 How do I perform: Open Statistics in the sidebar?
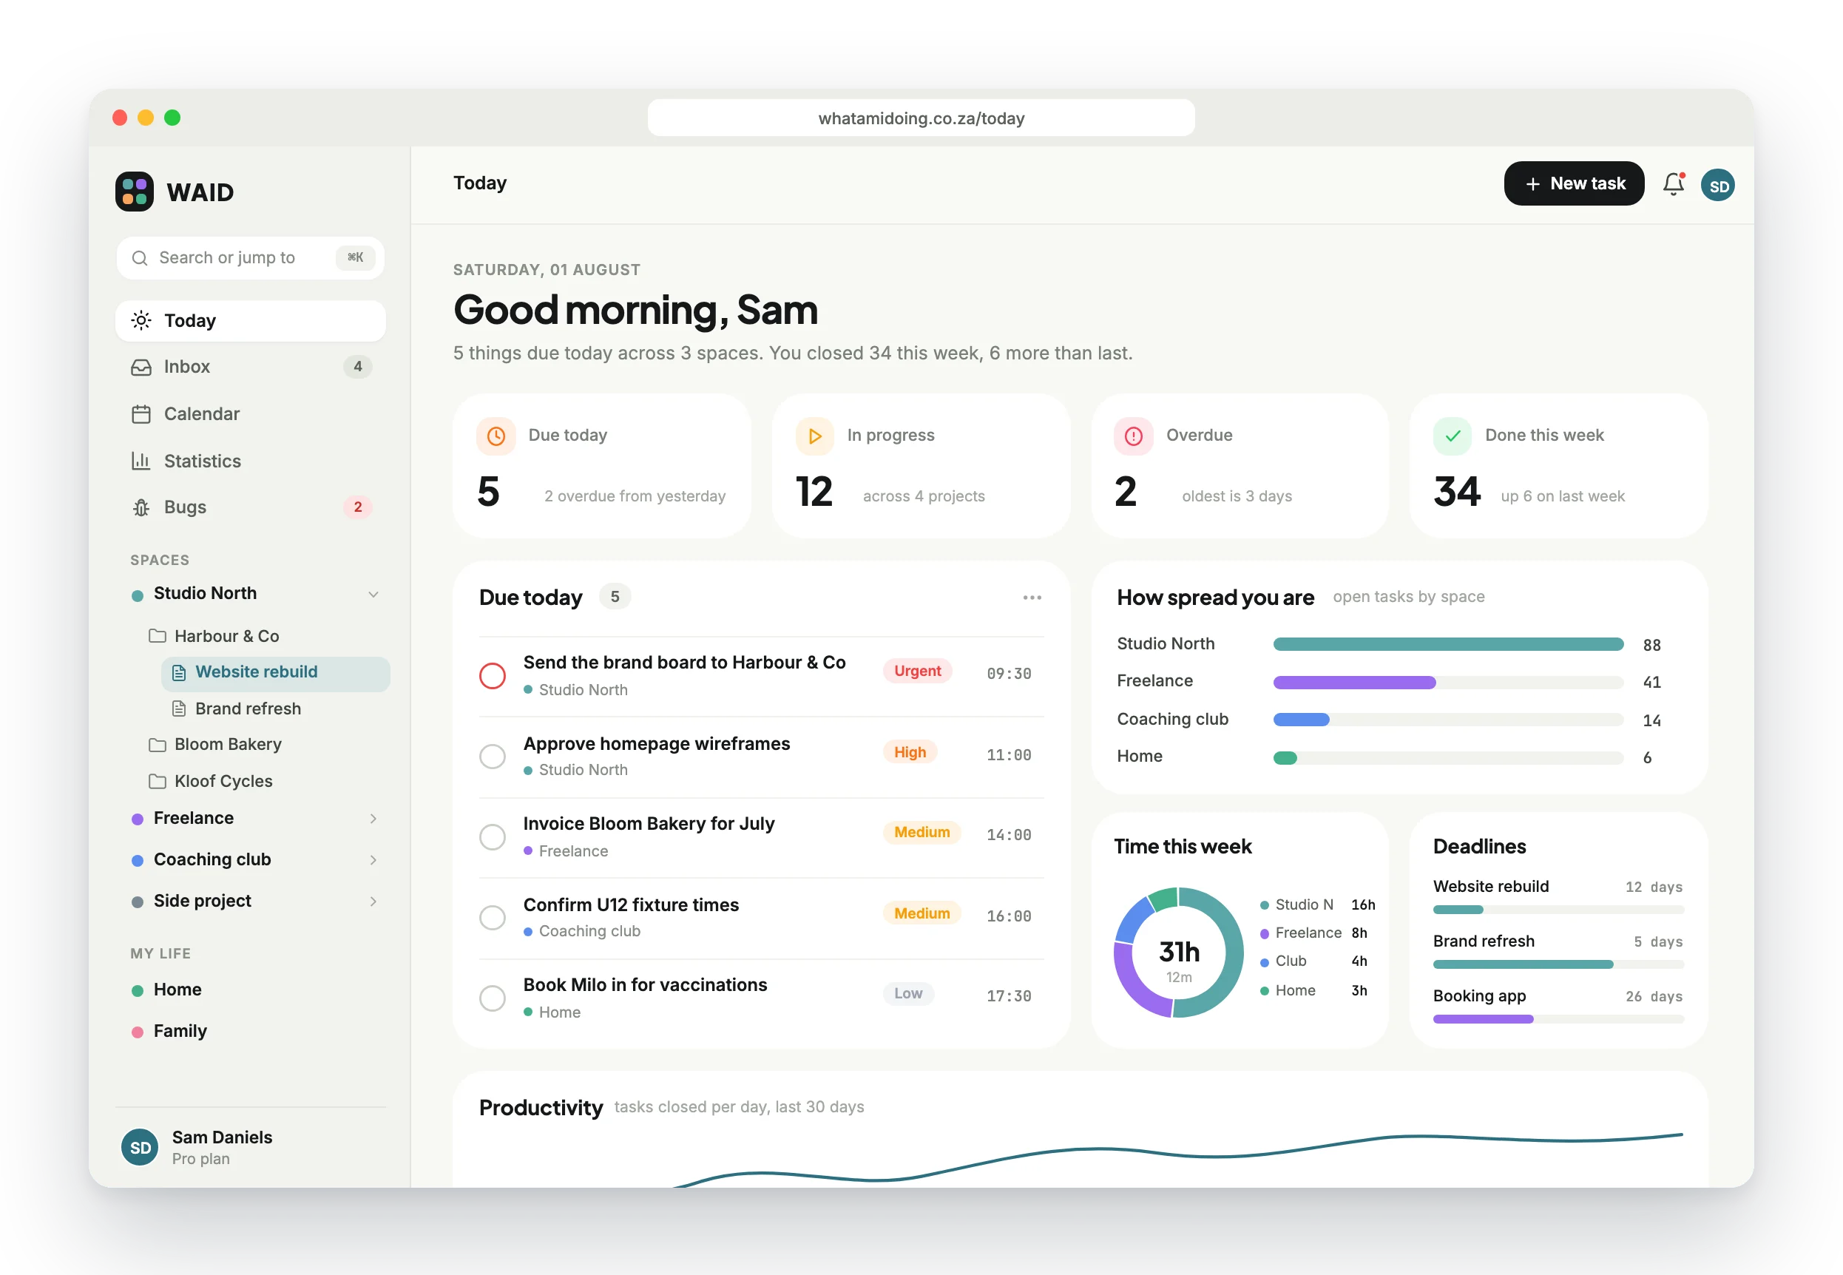[x=250, y=461]
